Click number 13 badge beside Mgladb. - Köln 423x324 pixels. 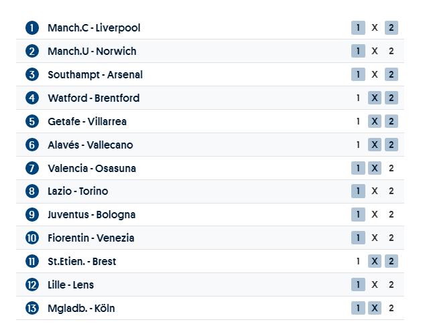(32, 309)
